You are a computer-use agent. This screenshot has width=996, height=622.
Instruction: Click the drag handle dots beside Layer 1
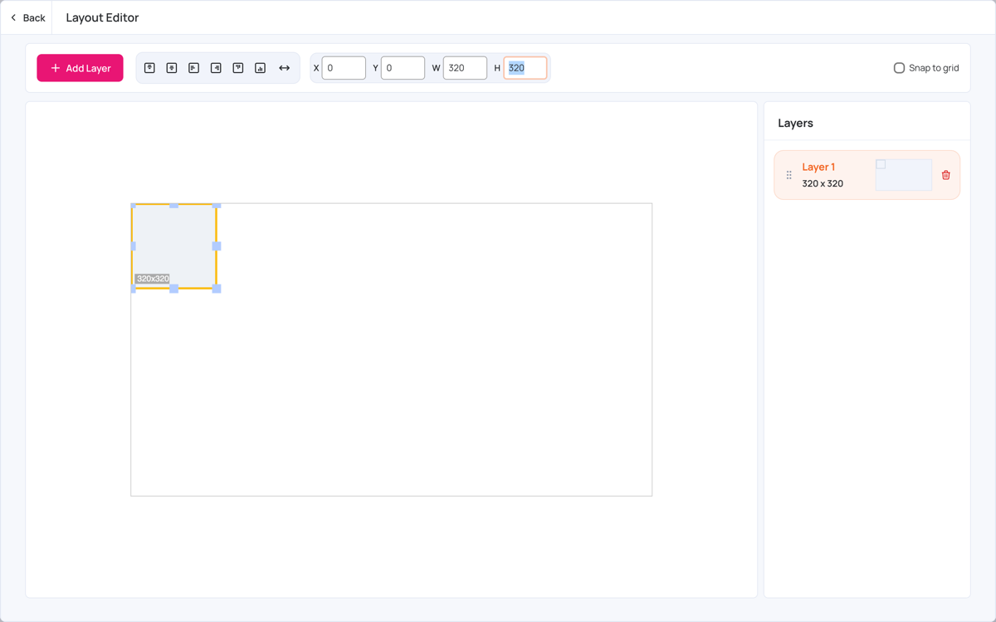pyautogui.click(x=788, y=175)
